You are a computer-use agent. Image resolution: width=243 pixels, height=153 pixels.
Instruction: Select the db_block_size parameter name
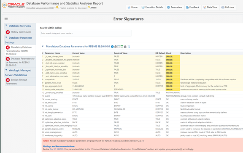[51, 103]
